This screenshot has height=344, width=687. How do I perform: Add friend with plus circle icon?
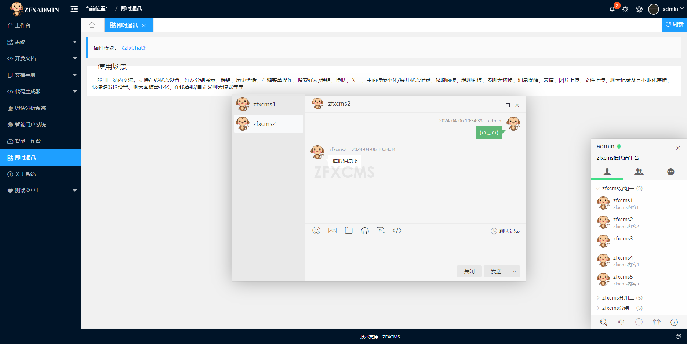point(639,322)
